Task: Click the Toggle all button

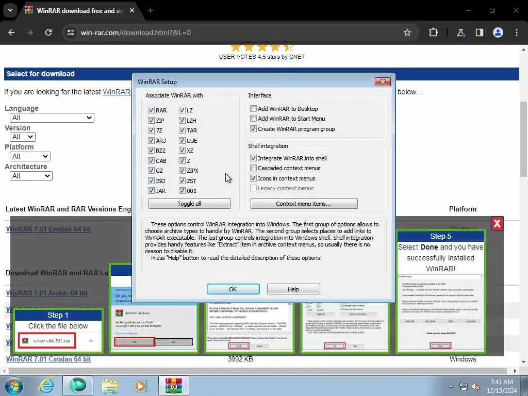Action: point(190,203)
